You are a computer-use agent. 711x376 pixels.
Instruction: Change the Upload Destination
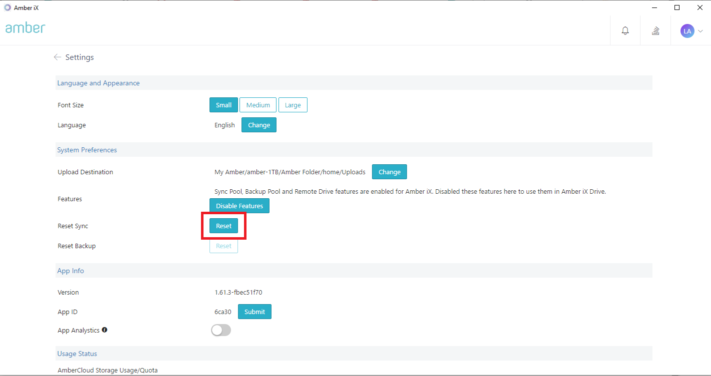pos(389,172)
